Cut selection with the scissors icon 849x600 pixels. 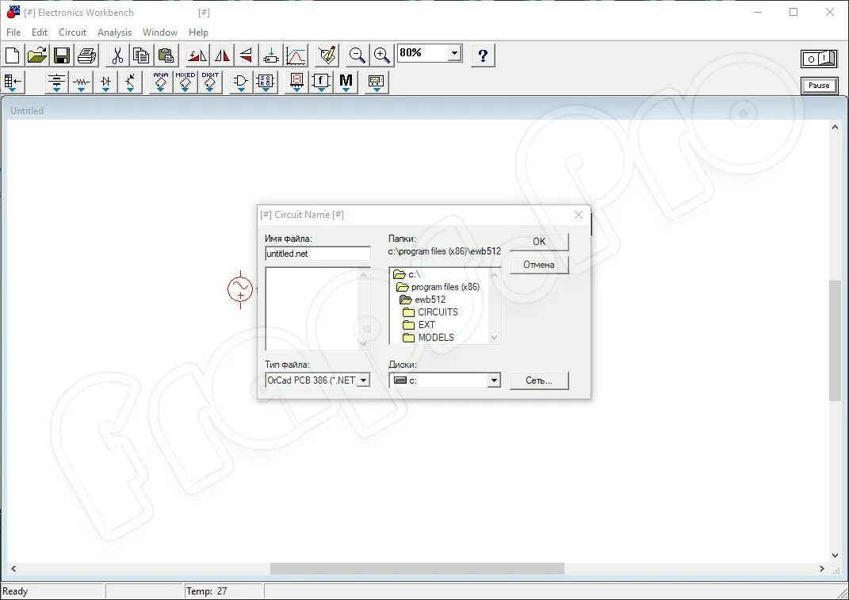coord(117,55)
